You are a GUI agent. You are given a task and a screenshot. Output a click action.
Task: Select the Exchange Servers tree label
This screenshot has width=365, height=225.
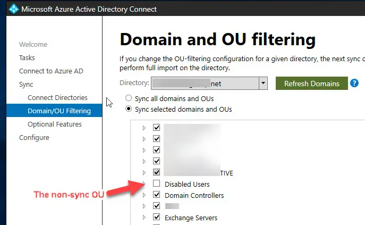[191, 218]
